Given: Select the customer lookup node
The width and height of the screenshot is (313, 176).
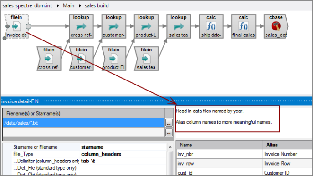Looking at the screenshot, I should (x=113, y=26).
